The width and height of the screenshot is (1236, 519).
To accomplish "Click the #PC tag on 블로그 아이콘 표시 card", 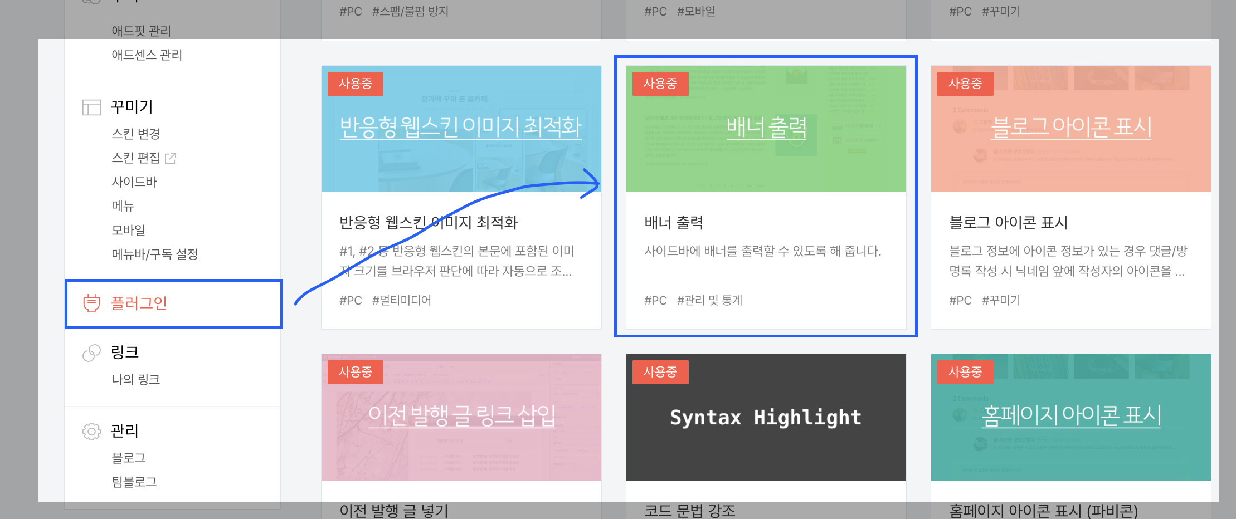I will tap(960, 301).
